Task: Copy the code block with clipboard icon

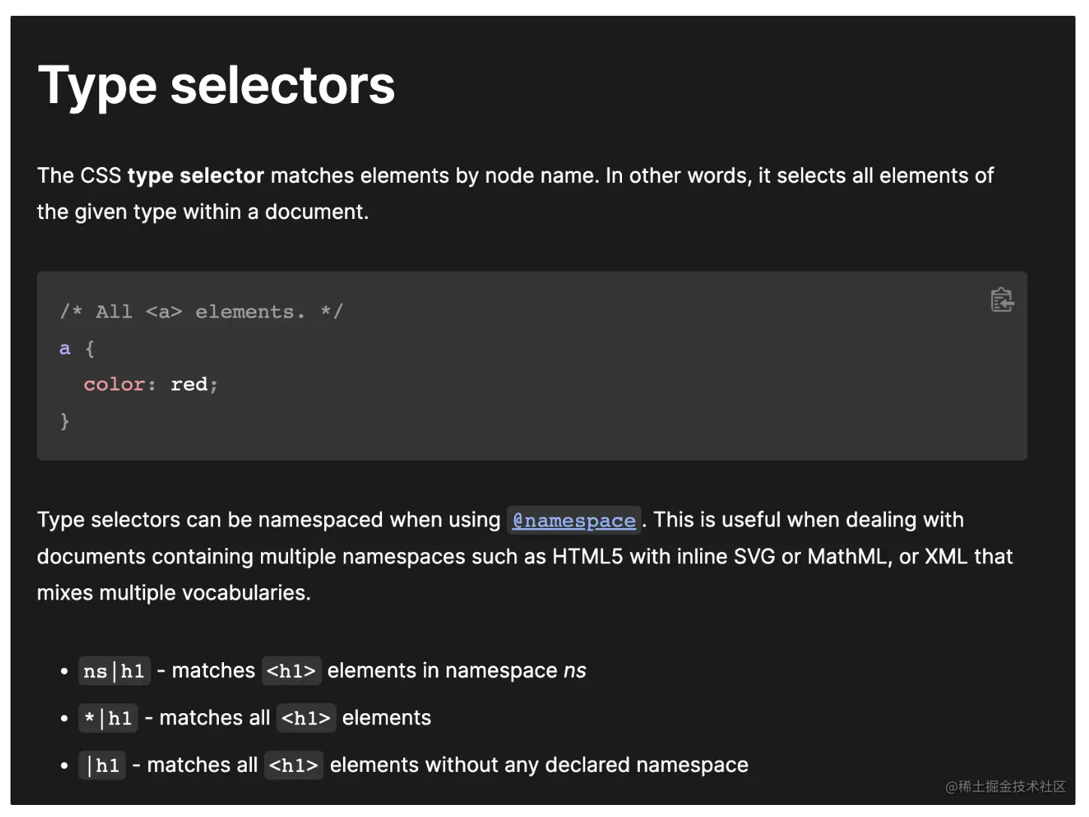Action: (1002, 299)
